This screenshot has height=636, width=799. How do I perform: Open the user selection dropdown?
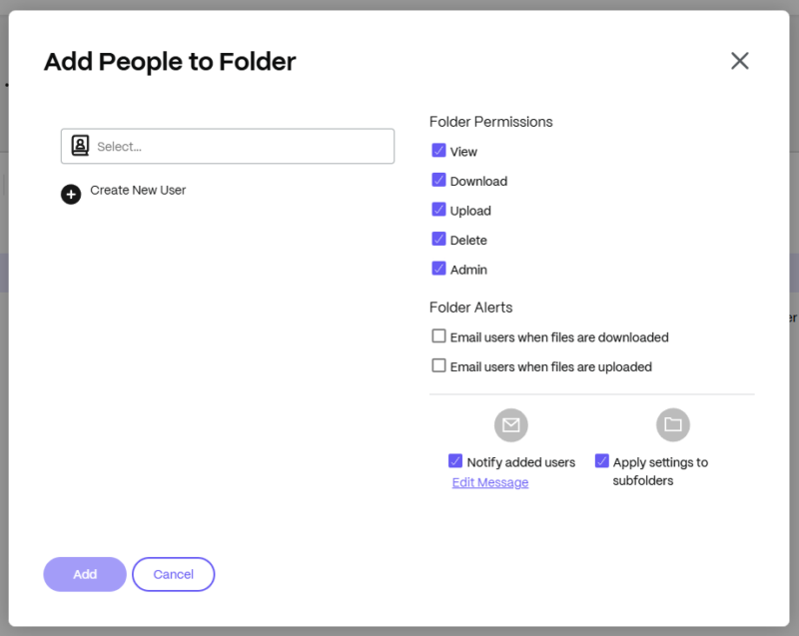click(227, 146)
